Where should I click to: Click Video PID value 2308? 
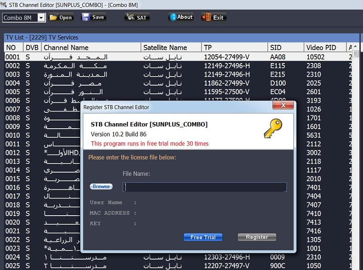[314, 66]
